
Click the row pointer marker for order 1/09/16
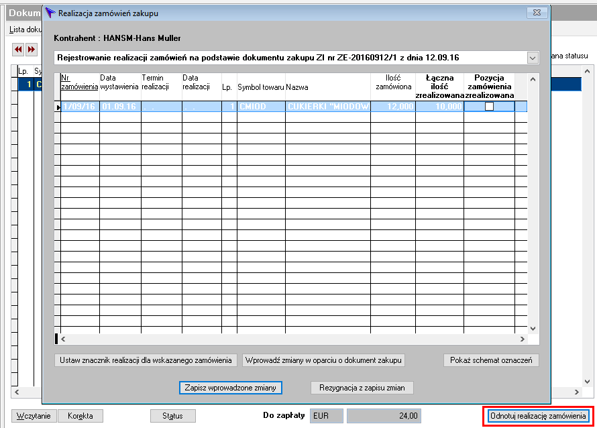pos(58,107)
